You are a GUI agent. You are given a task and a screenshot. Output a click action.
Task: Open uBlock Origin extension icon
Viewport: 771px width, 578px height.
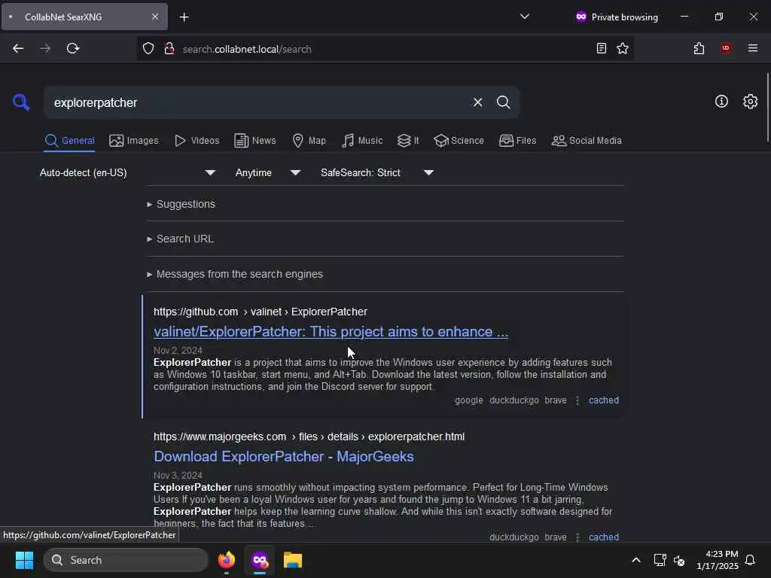(726, 48)
